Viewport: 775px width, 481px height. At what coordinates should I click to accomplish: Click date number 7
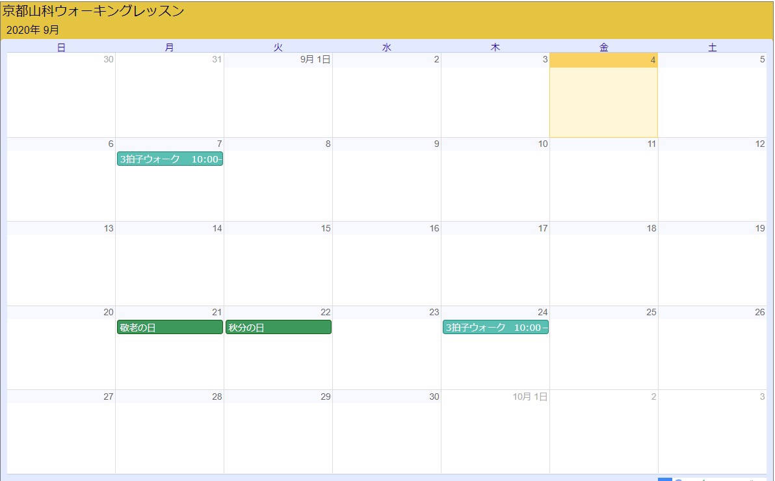coord(220,144)
